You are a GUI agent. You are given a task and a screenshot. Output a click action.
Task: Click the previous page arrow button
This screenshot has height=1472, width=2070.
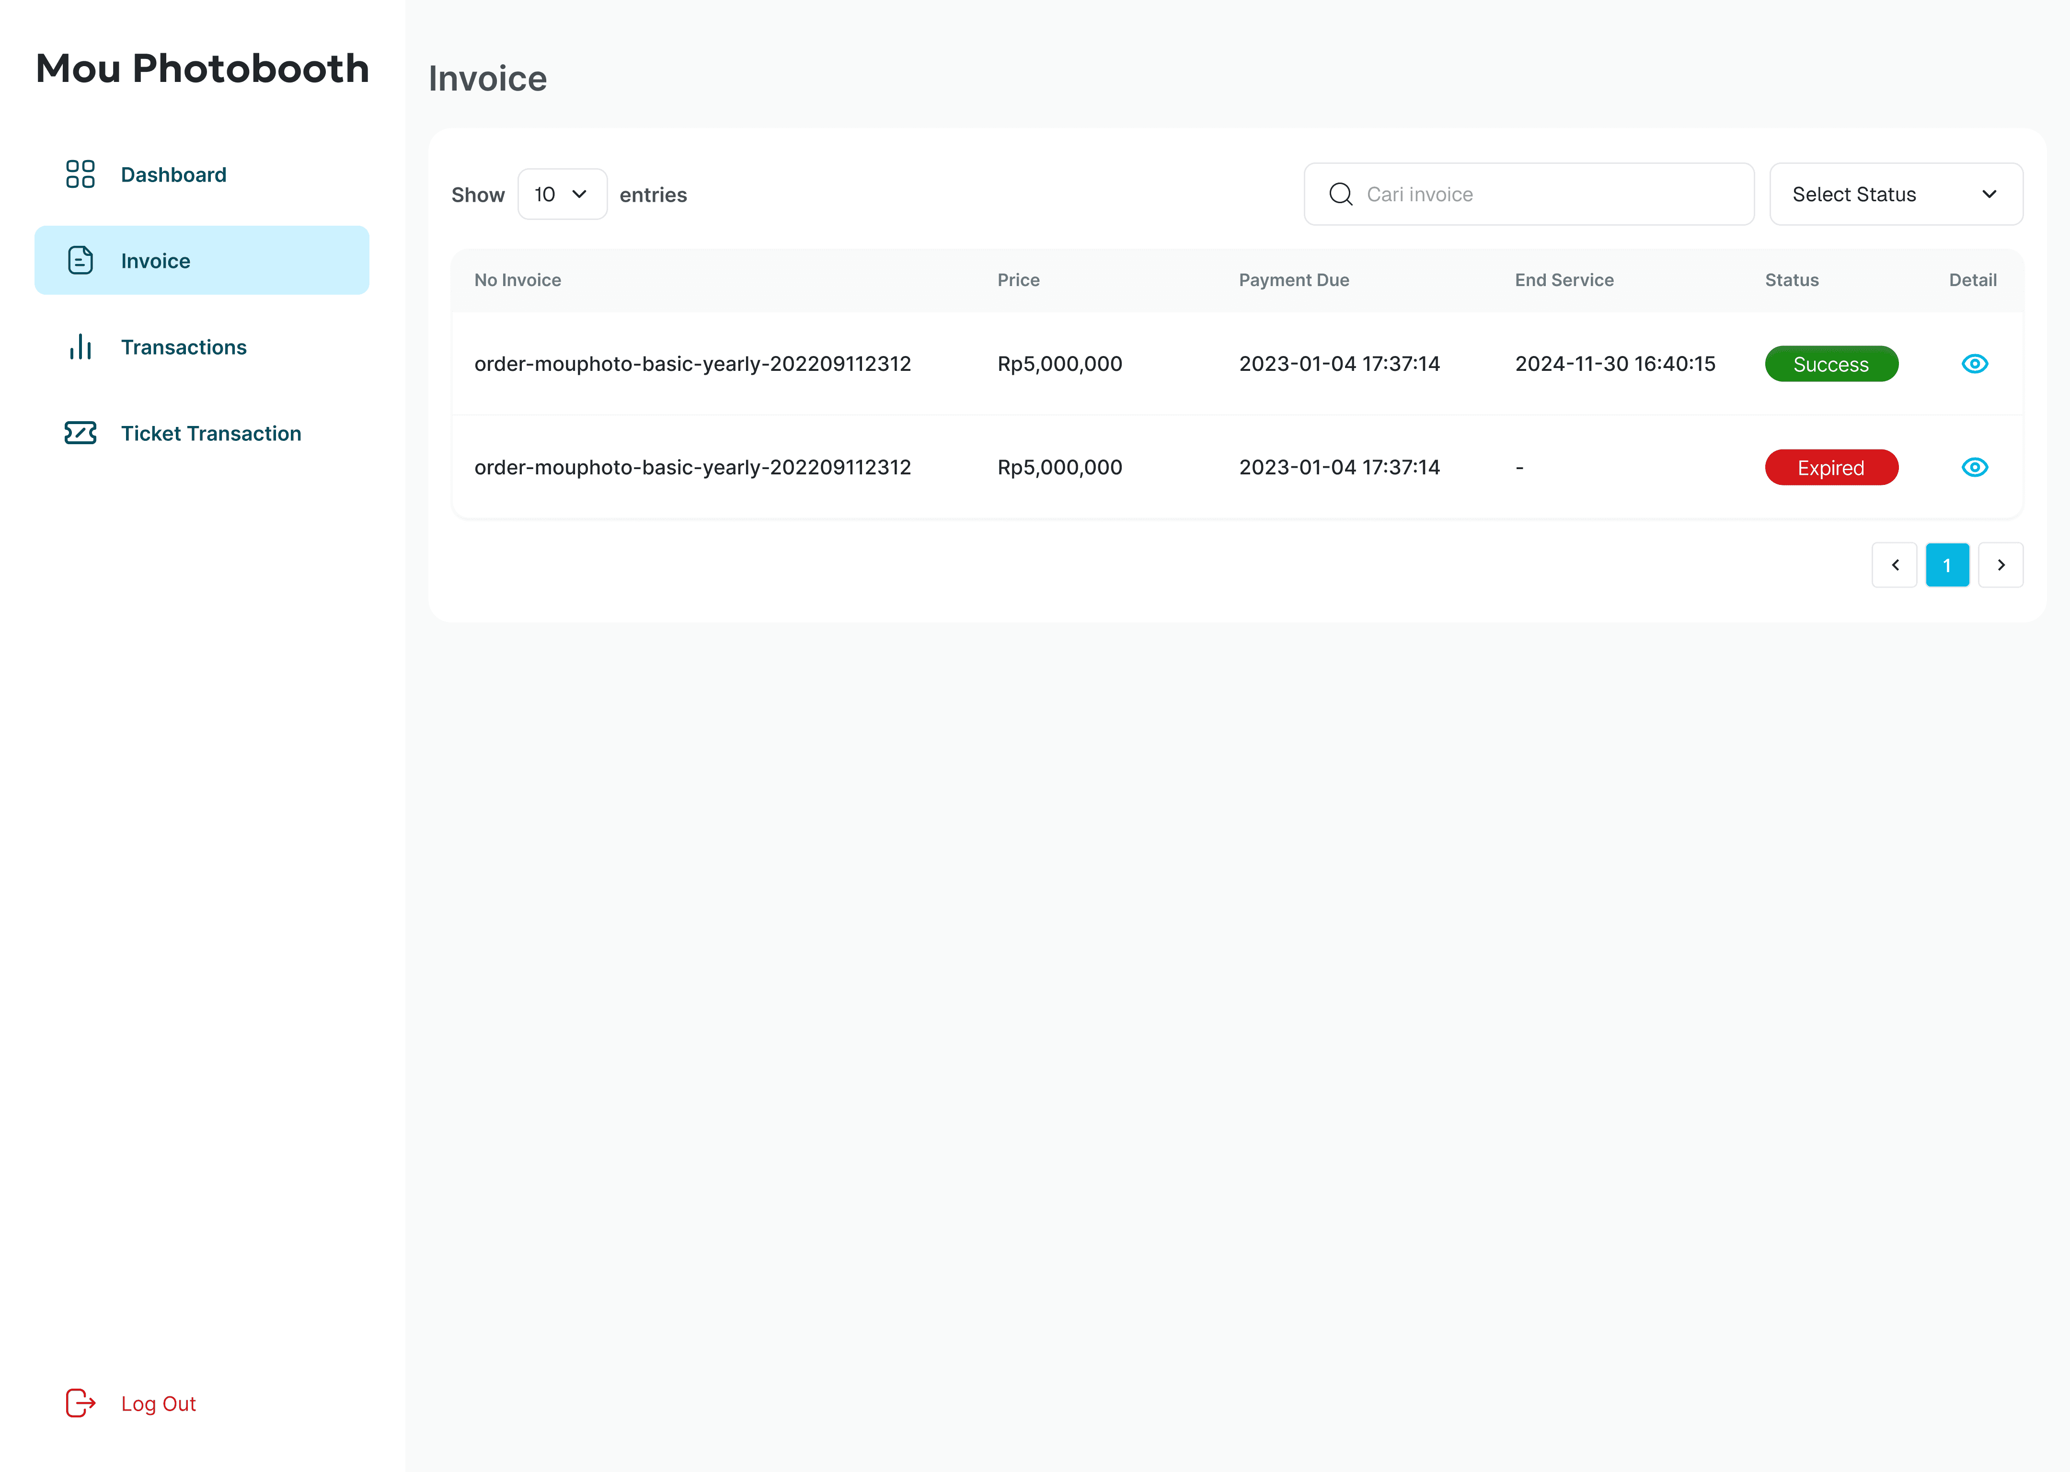[x=1894, y=564]
